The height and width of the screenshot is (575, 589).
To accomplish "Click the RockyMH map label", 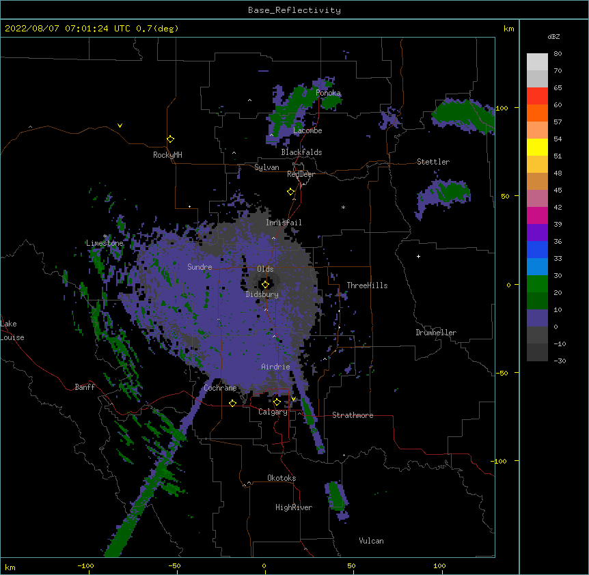I will [167, 155].
